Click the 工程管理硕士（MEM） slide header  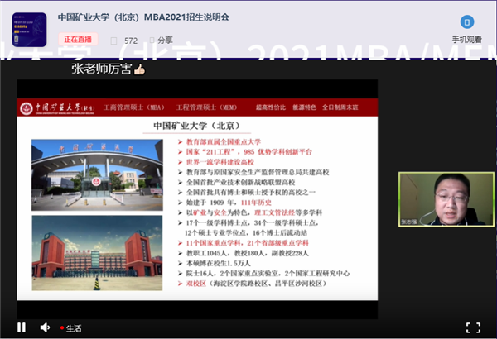[206, 107]
